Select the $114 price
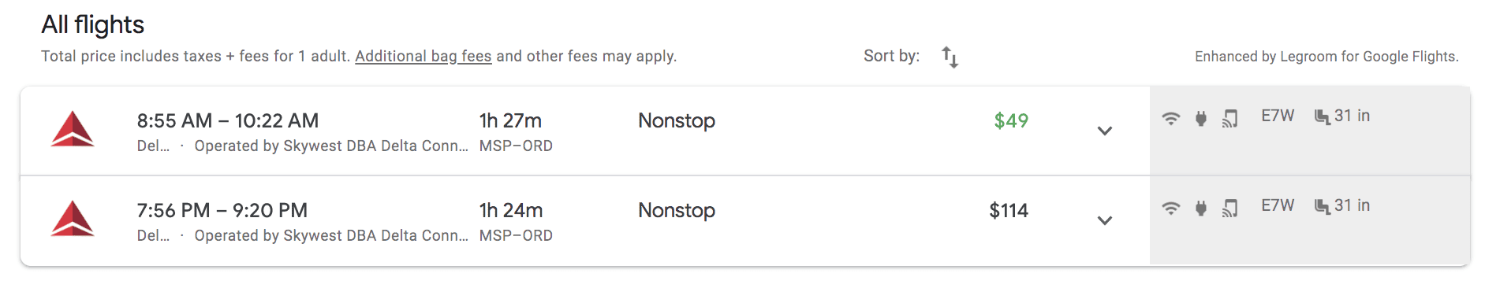The image size is (1500, 288). [1009, 210]
